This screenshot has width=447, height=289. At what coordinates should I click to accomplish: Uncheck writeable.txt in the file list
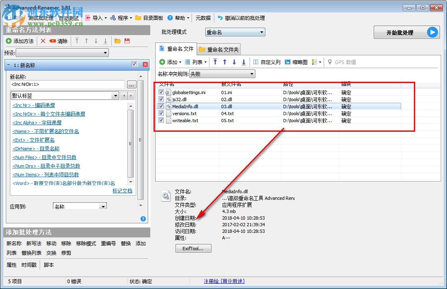(x=161, y=121)
